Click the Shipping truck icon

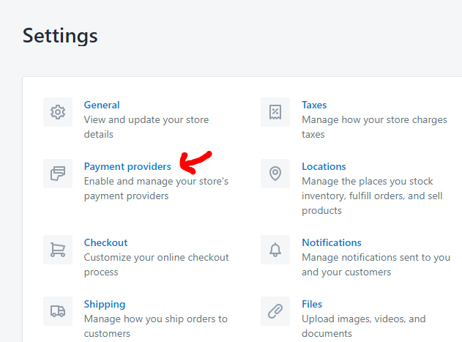[58, 311]
